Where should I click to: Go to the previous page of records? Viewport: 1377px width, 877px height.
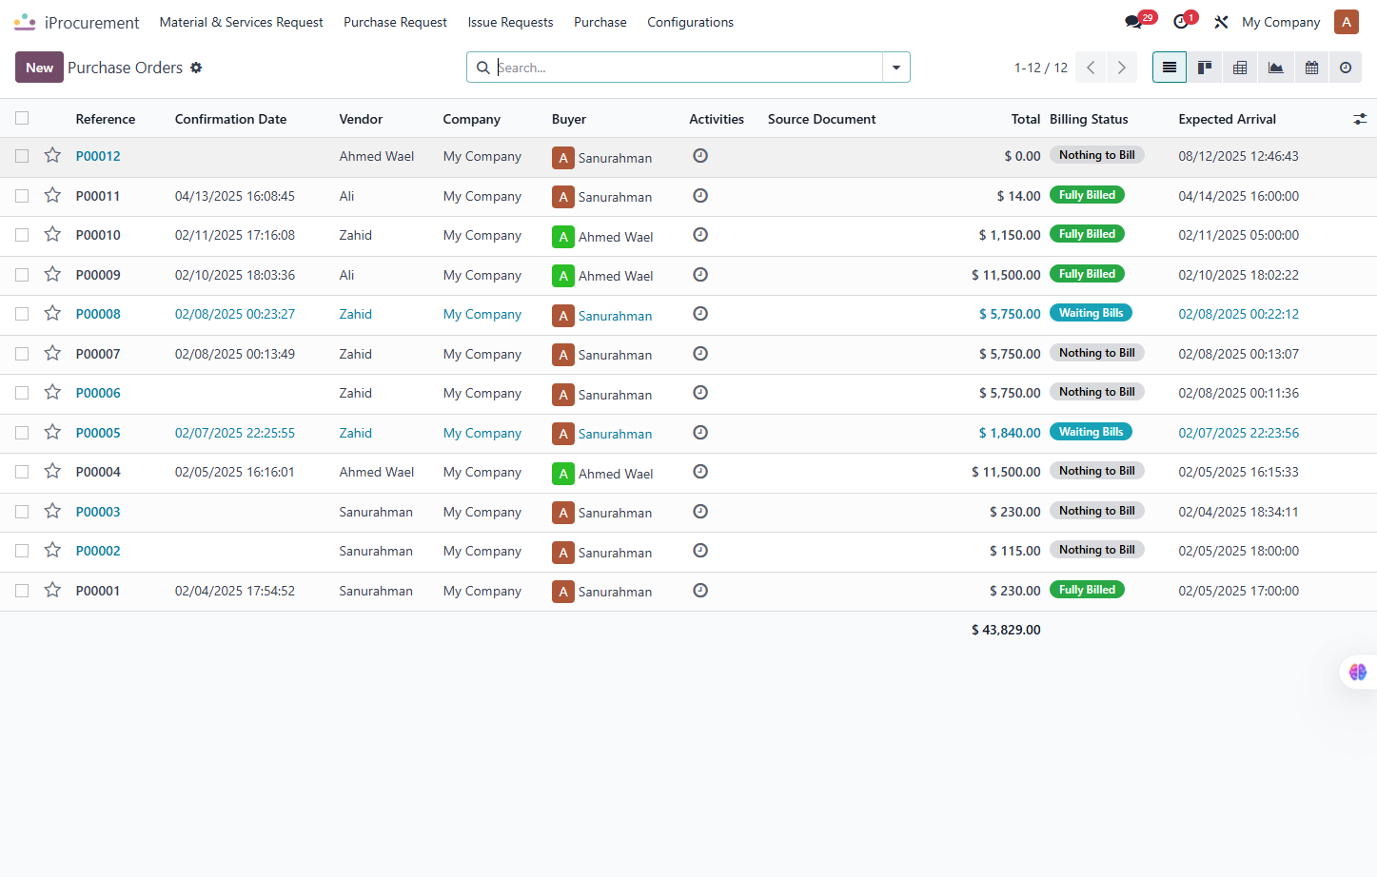(x=1091, y=68)
